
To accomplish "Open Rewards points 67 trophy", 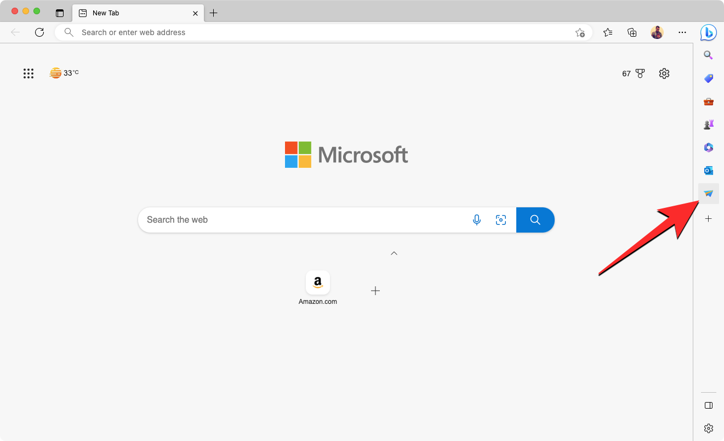I will (x=634, y=73).
